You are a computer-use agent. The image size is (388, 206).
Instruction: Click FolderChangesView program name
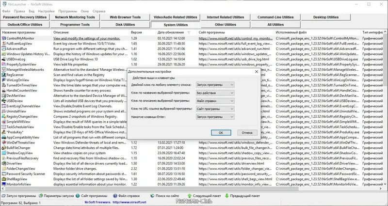21,169
